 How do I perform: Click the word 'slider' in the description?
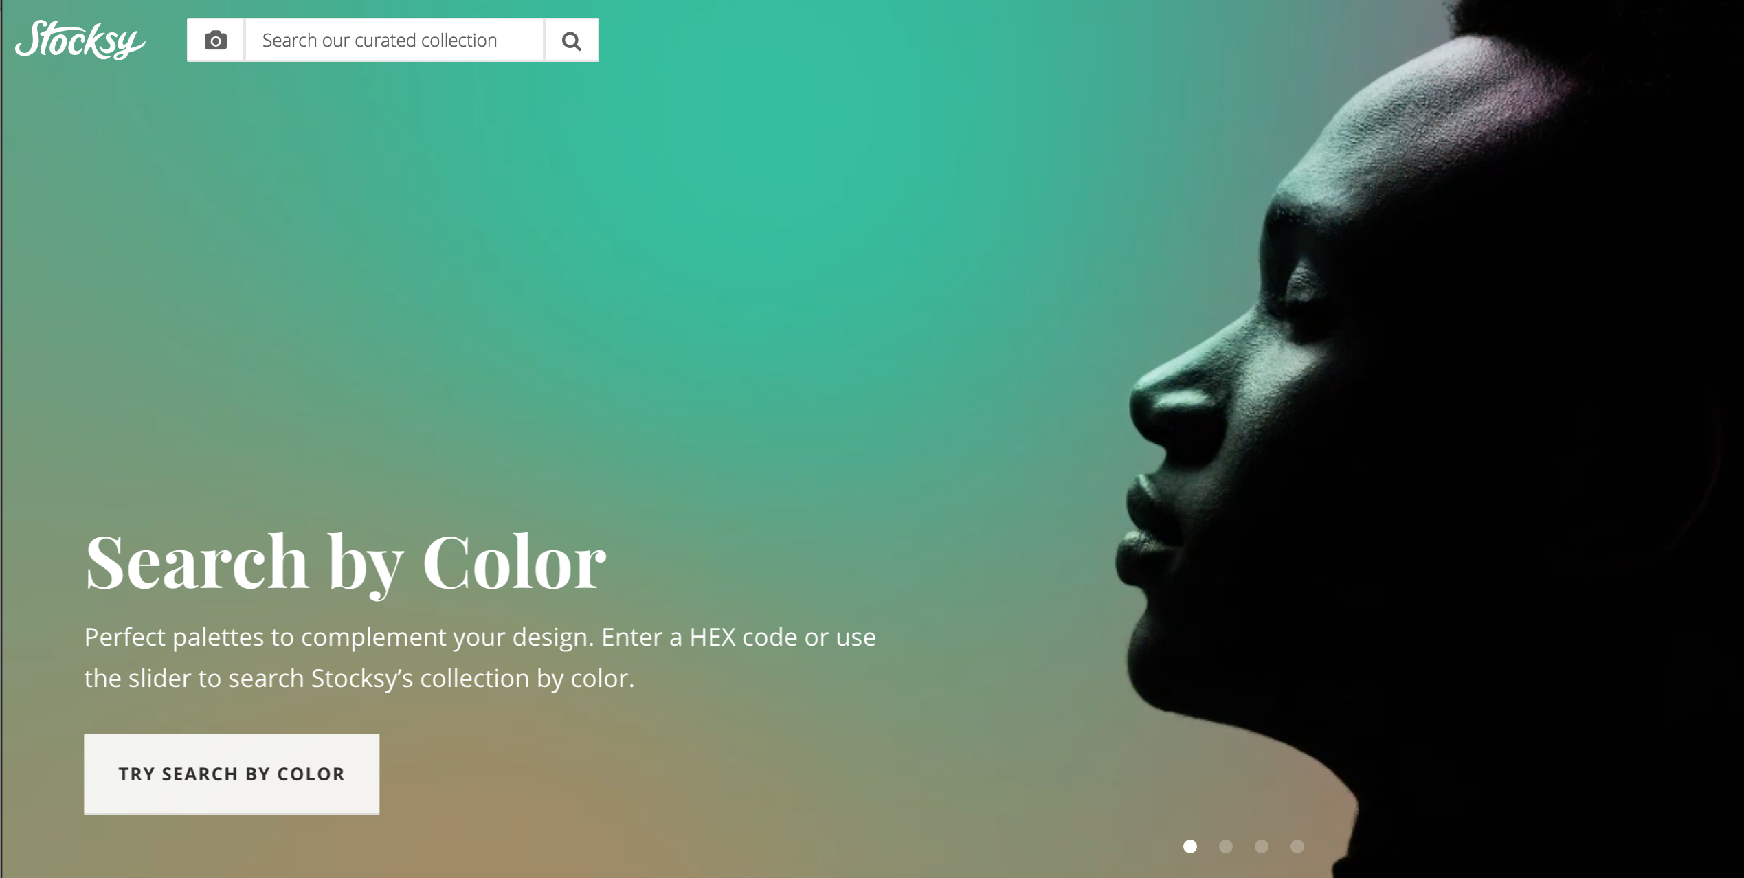(159, 679)
